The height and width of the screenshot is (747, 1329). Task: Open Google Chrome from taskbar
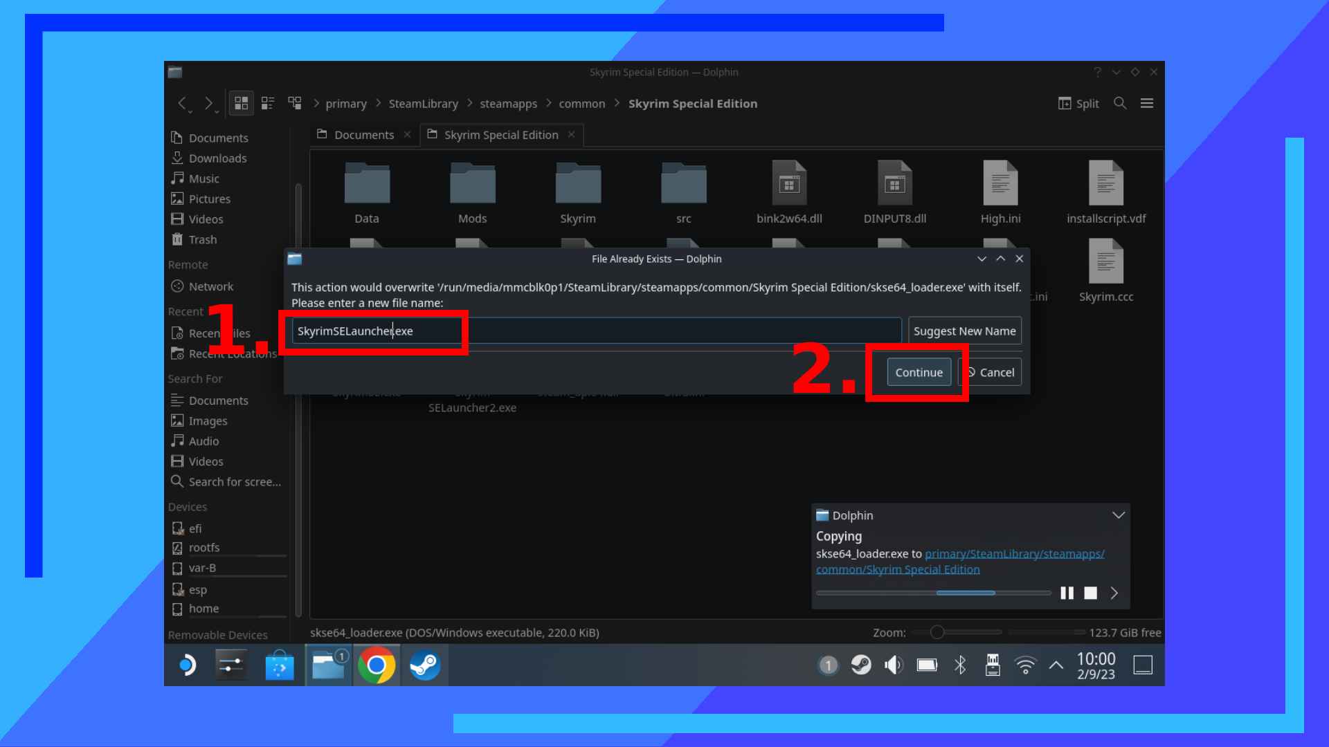(x=377, y=665)
